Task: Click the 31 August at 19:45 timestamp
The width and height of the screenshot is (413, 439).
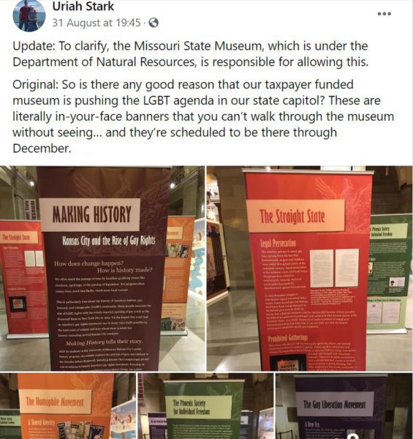Action: point(96,23)
